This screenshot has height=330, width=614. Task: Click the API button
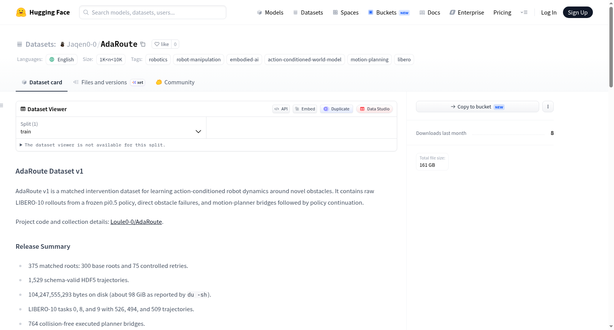(281, 109)
